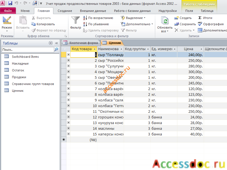Sort descending with По убыванию

click(x=96, y=24)
